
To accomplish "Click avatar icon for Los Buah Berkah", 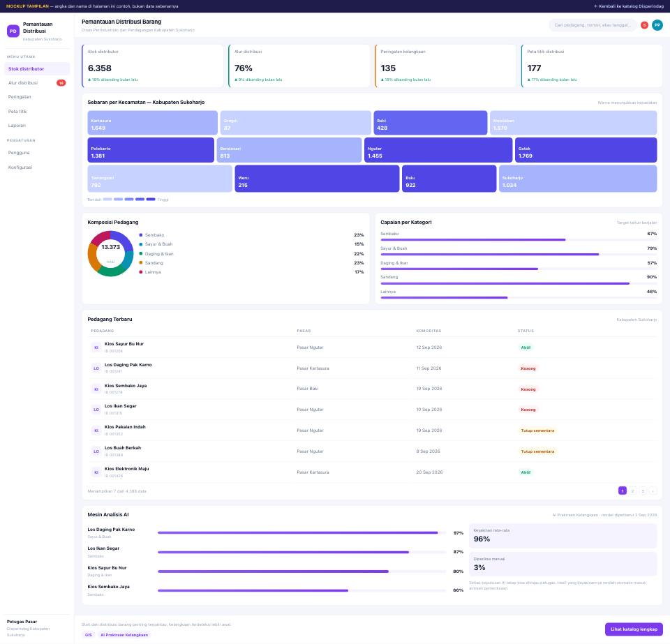I will point(96,451).
